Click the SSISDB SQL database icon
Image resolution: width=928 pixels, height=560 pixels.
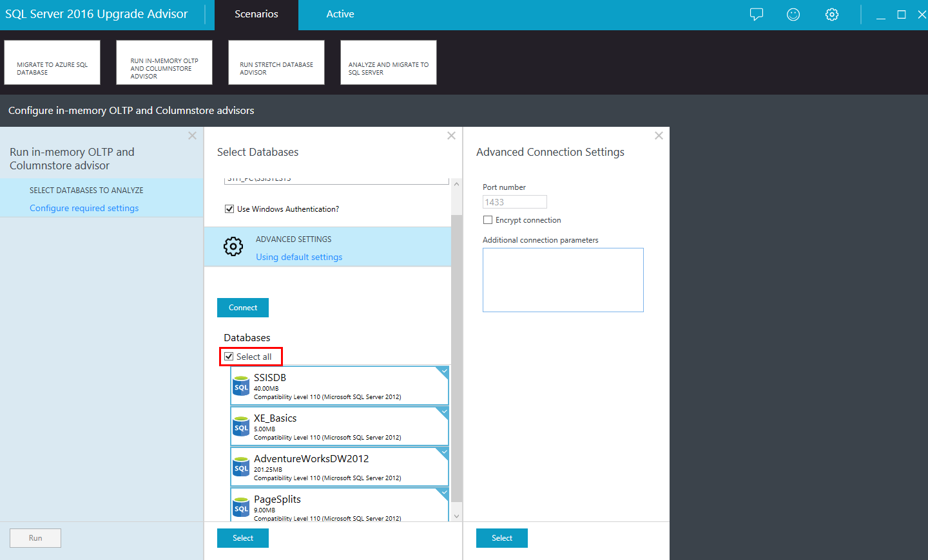[x=240, y=386]
